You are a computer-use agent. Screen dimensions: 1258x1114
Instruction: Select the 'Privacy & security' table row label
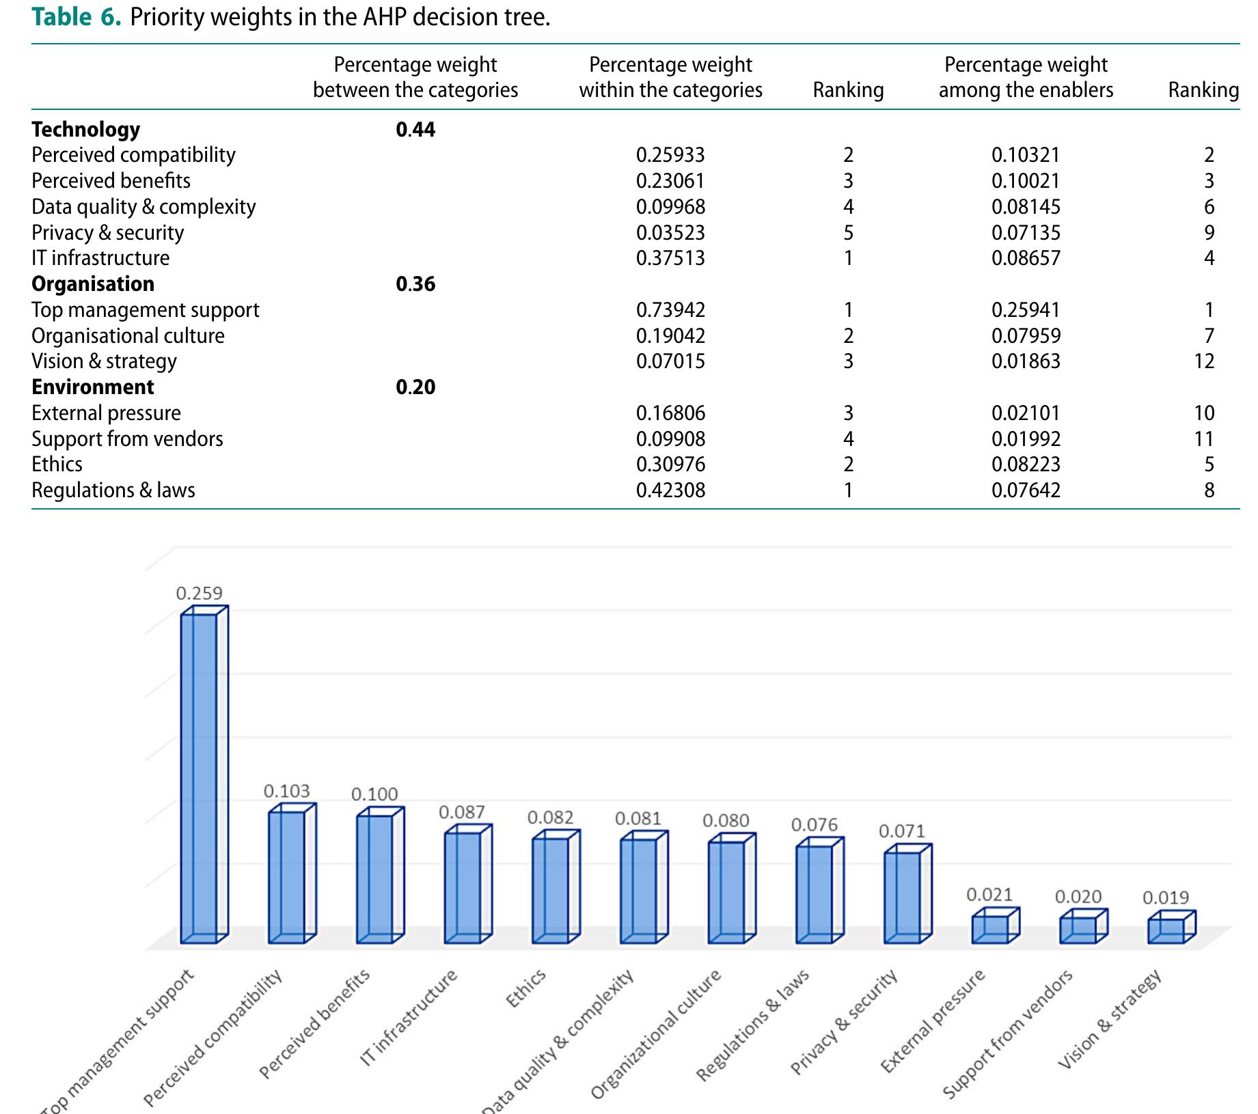click(x=108, y=233)
